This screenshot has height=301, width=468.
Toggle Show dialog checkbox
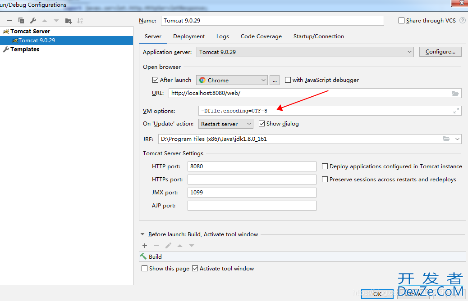[262, 124]
